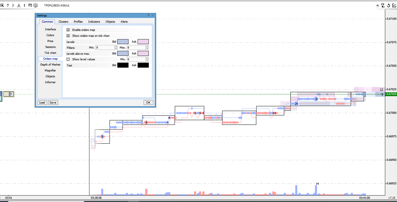Click the scroll-to-end arrow icon top right
The height and width of the screenshot is (202, 397).
377,5
